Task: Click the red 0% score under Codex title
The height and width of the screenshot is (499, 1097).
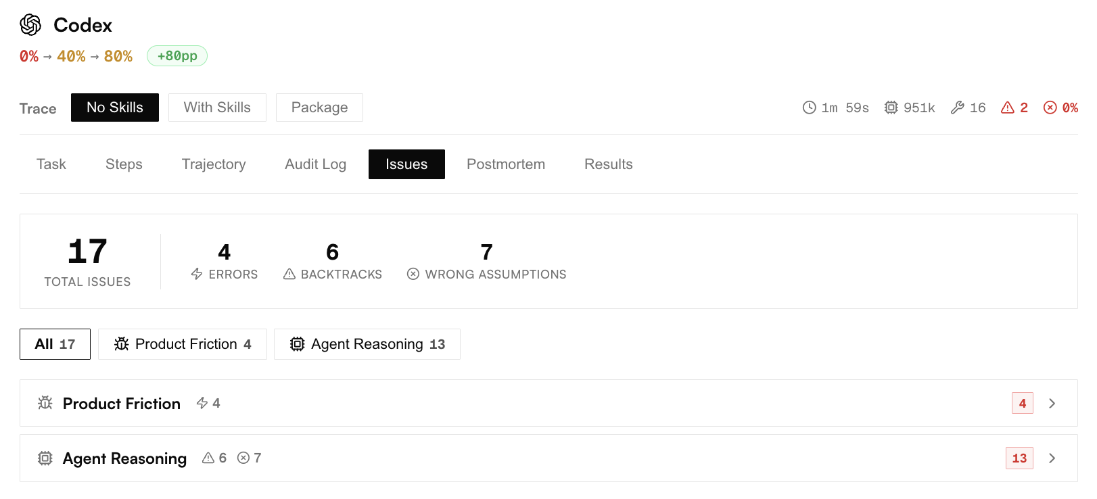Action: 29,56
